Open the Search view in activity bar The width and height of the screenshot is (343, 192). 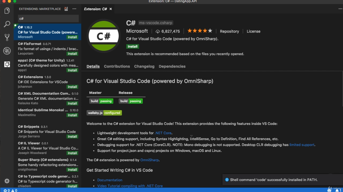[x=7, y=24]
